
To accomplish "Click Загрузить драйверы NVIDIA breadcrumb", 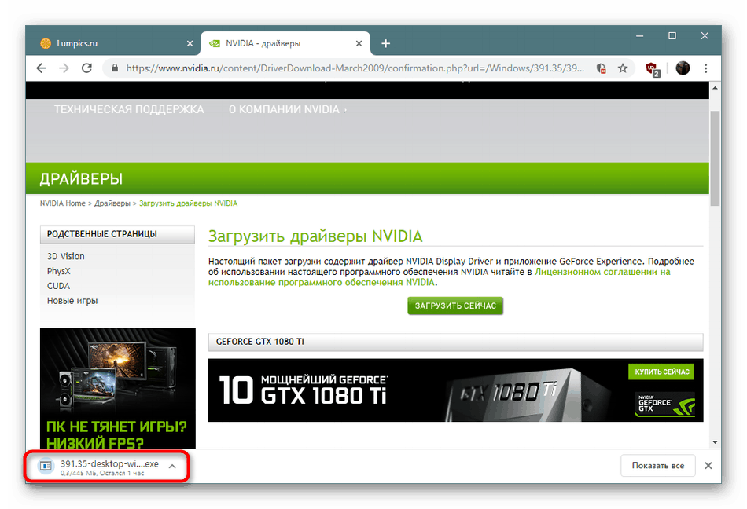I will 188,203.
